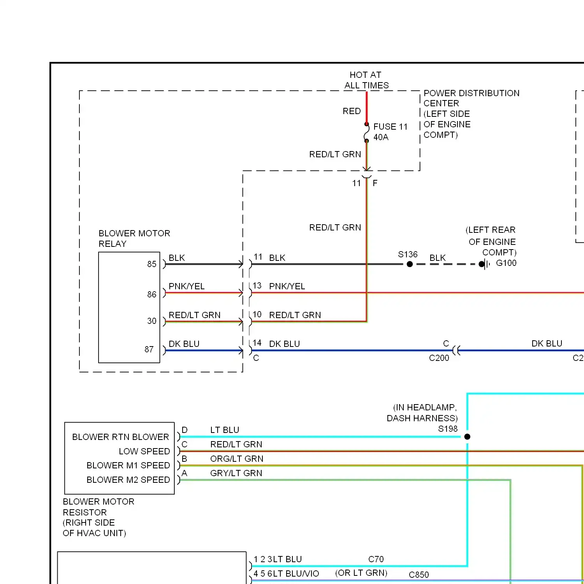Click 'PNK/YEL' label beside relay terminal 86

[186, 286]
